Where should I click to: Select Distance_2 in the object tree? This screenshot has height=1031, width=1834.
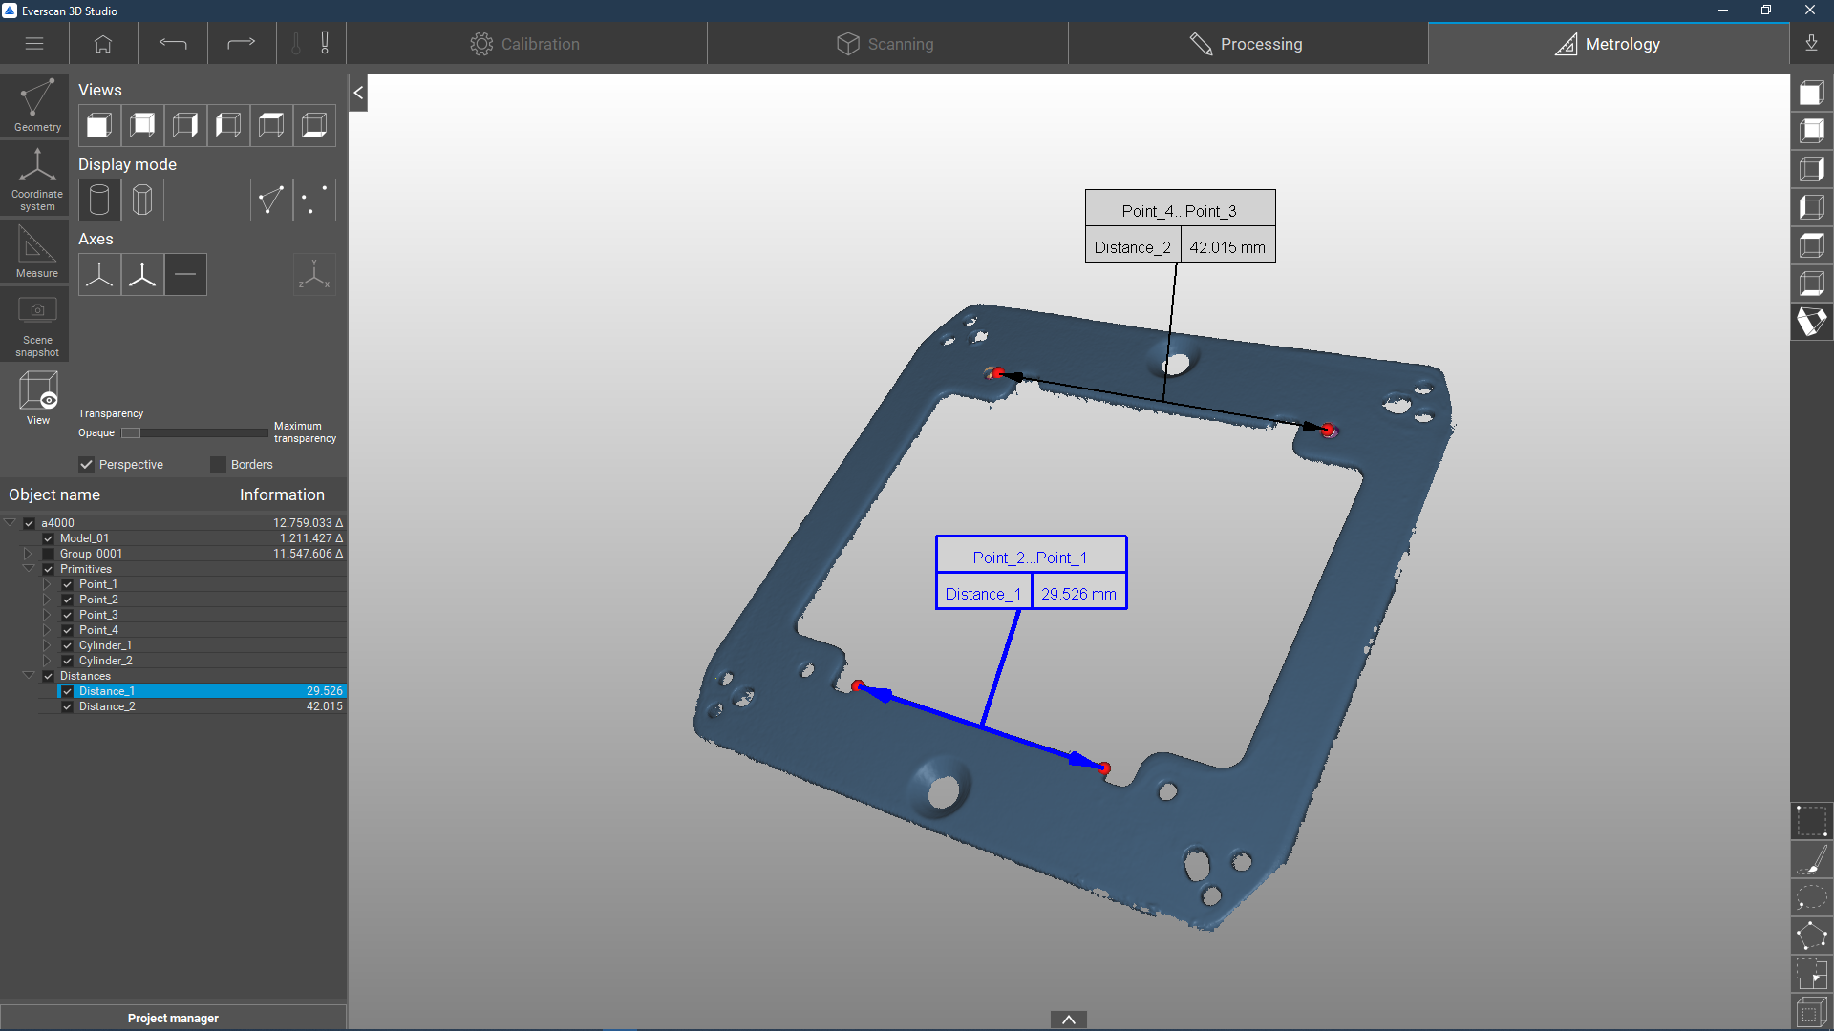pos(107,706)
